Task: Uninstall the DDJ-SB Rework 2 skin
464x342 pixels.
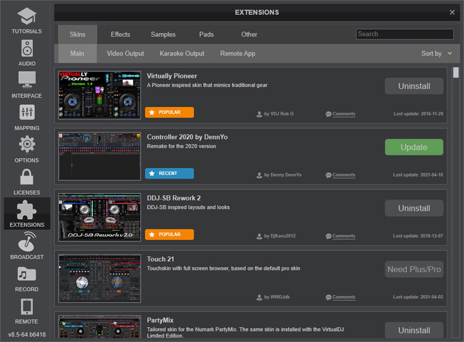Action: click(414, 208)
